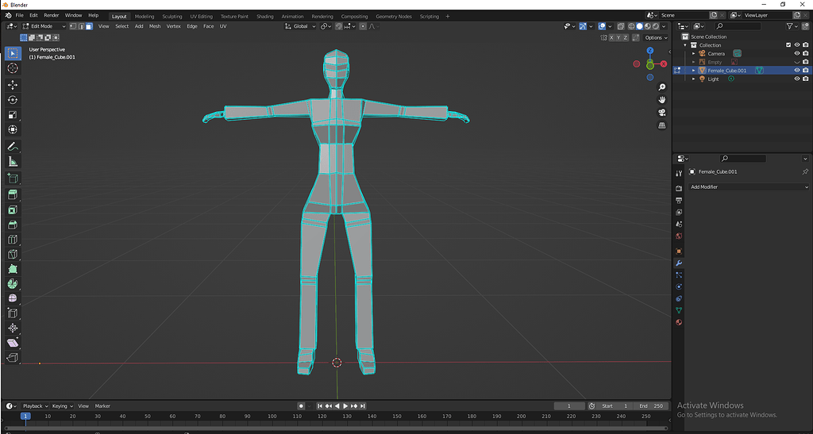Collapse the Collection tree item
The image size is (813, 434).
click(685, 45)
